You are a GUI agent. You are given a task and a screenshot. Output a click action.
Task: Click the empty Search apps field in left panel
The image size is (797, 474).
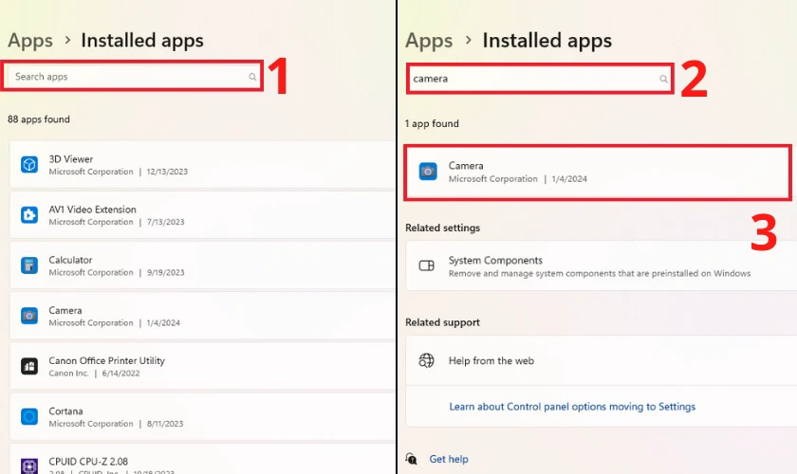pyautogui.click(x=133, y=77)
